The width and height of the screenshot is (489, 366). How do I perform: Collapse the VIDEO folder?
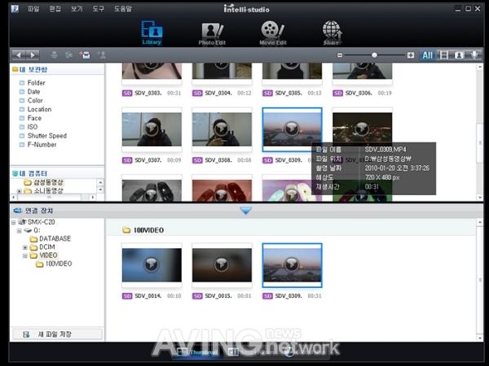point(25,256)
